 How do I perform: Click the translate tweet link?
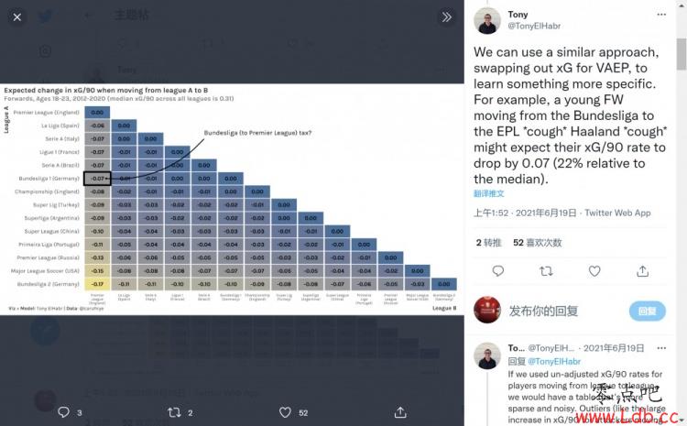click(489, 193)
